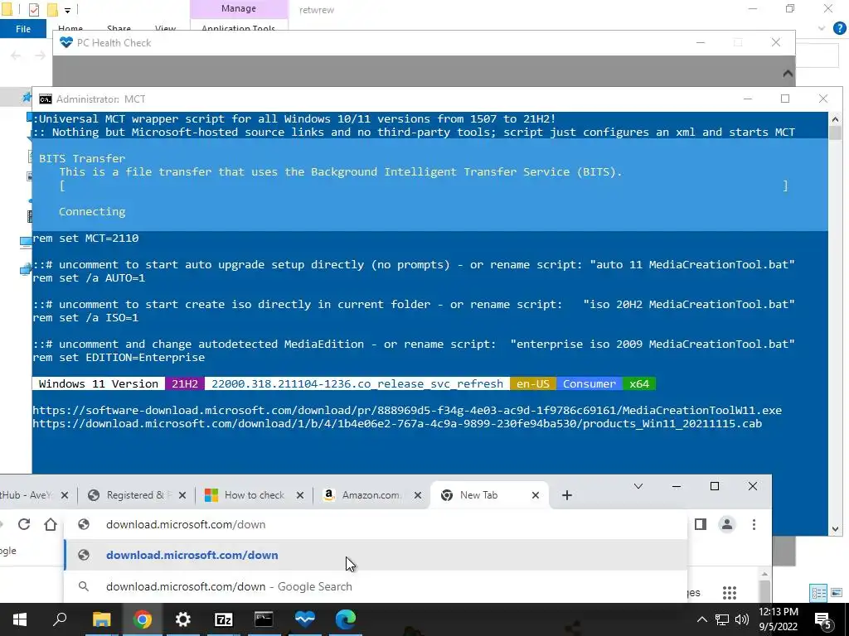Launch 7-Zip from the taskbar

(x=224, y=619)
